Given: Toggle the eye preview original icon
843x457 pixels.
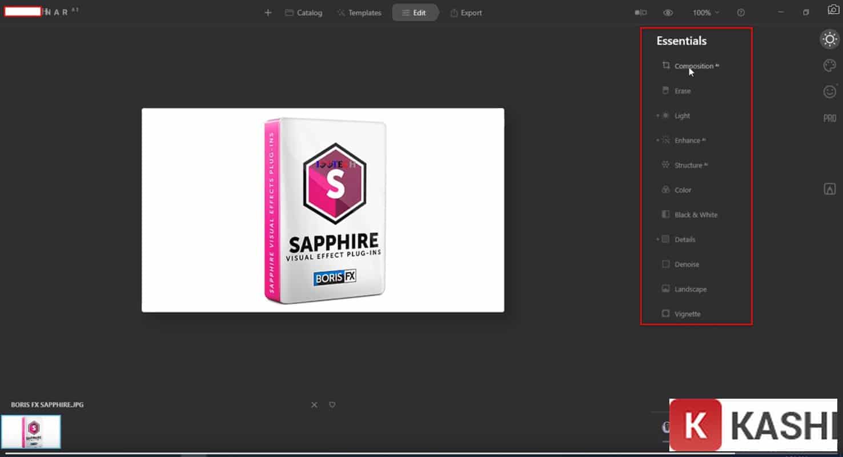Looking at the screenshot, I should click(668, 13).
